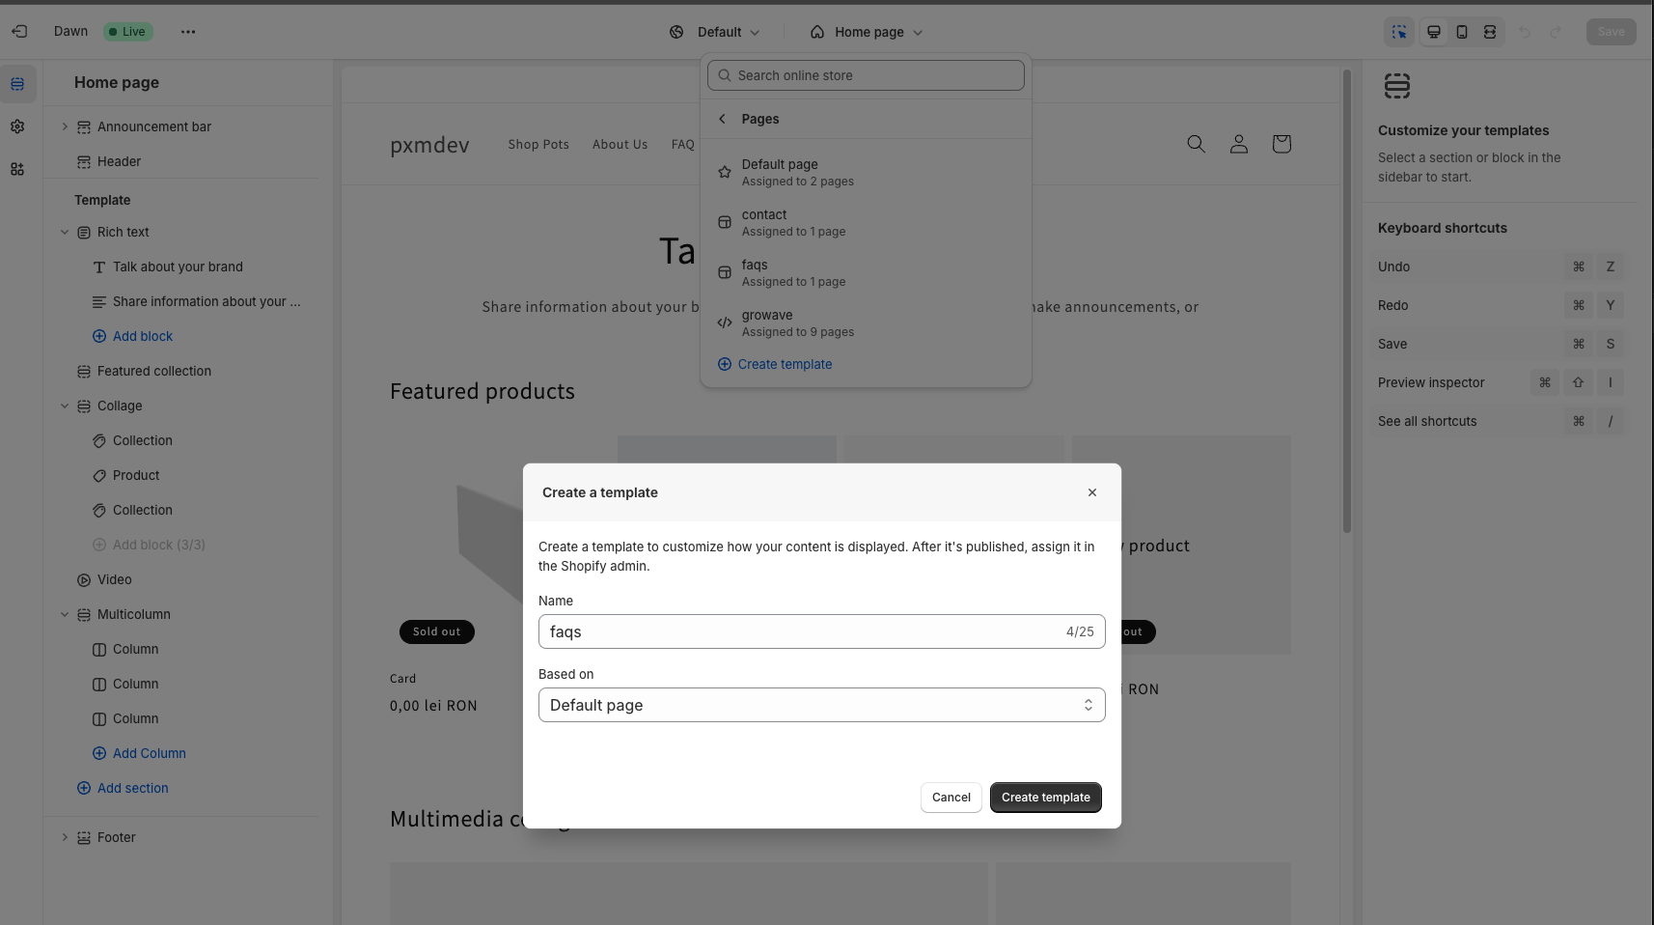Click the Save button
The image size is (1654, 925).
[x=1612, y=32]
